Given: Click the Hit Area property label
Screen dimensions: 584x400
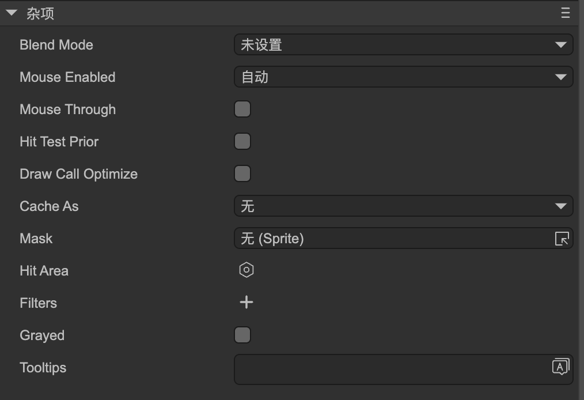Looking at the screenshot, I should click(44, 271).
